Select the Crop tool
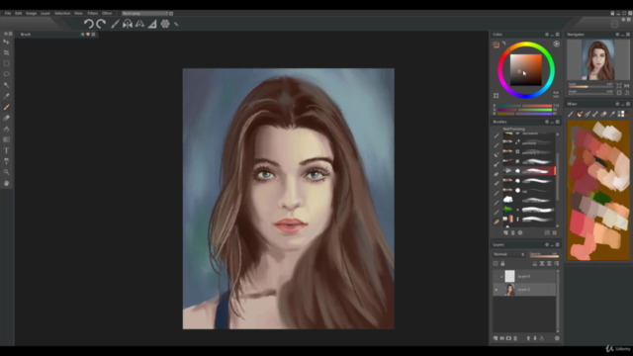Image resolution: width=633 pixels, height=356 pixels. (x=7, y=52)
